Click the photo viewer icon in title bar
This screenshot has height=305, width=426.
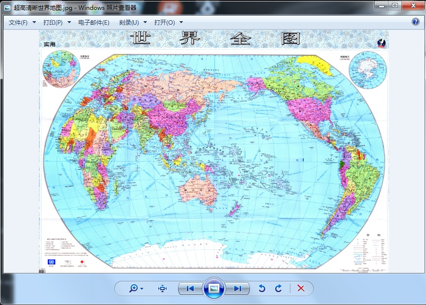pyautogui.click(x=7, y=7)
